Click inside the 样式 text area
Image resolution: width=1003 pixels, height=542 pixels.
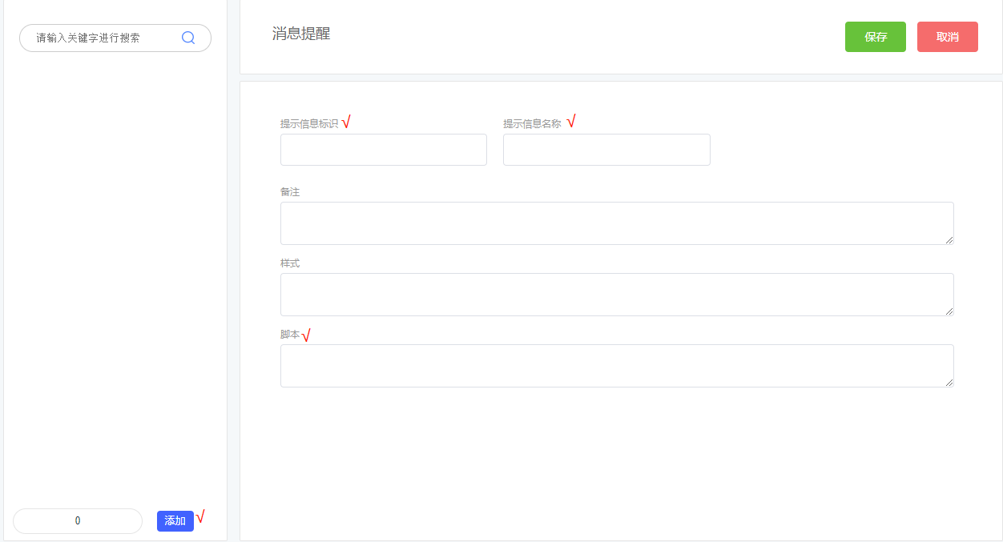616,295
